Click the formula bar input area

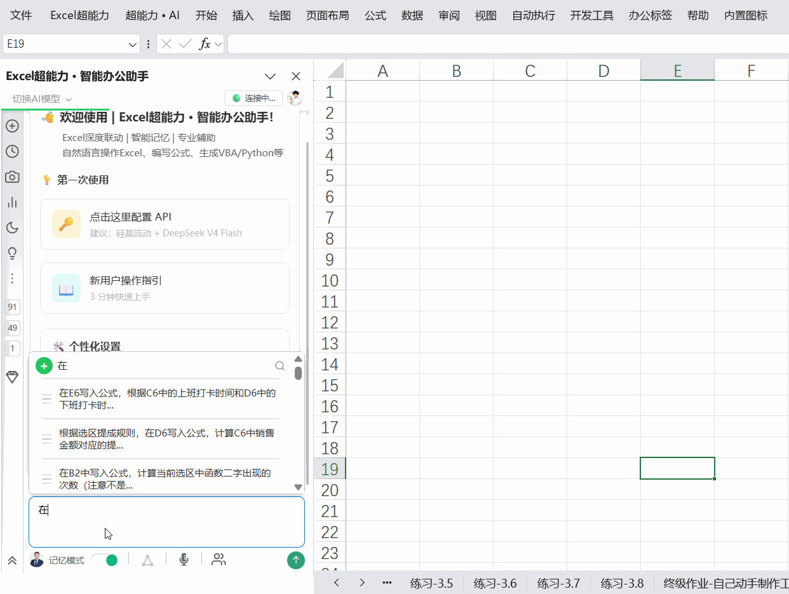pos(508,44)
